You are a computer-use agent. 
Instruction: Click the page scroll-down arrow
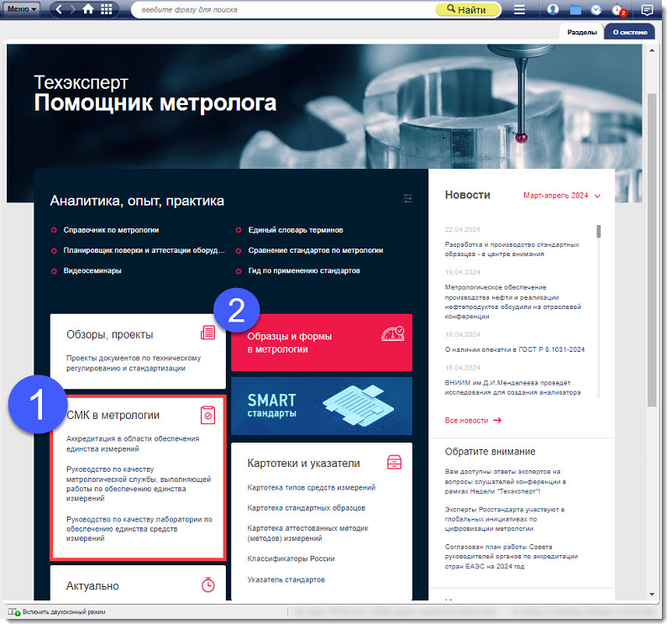click(x=652, y=595)
